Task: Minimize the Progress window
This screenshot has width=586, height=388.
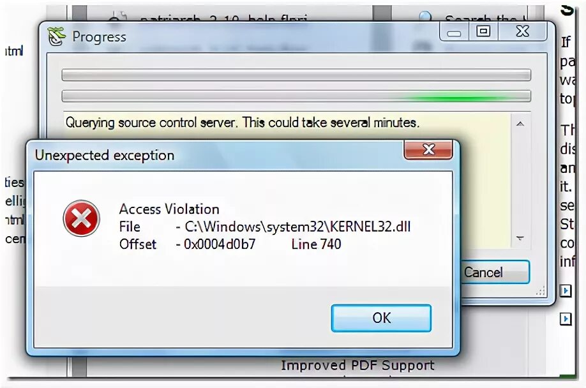Action: 454,33
